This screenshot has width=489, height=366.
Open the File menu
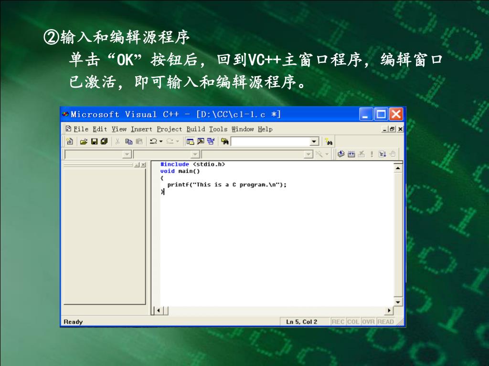pos(81,129)
